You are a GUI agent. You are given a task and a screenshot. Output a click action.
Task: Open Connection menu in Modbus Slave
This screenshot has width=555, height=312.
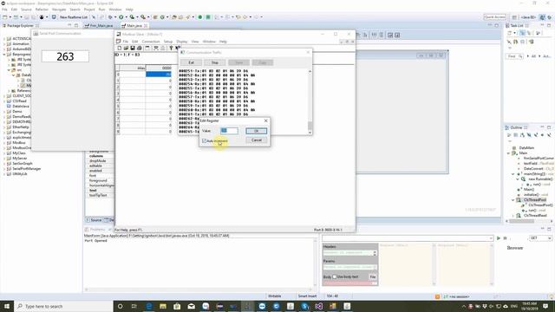(151, 42)
